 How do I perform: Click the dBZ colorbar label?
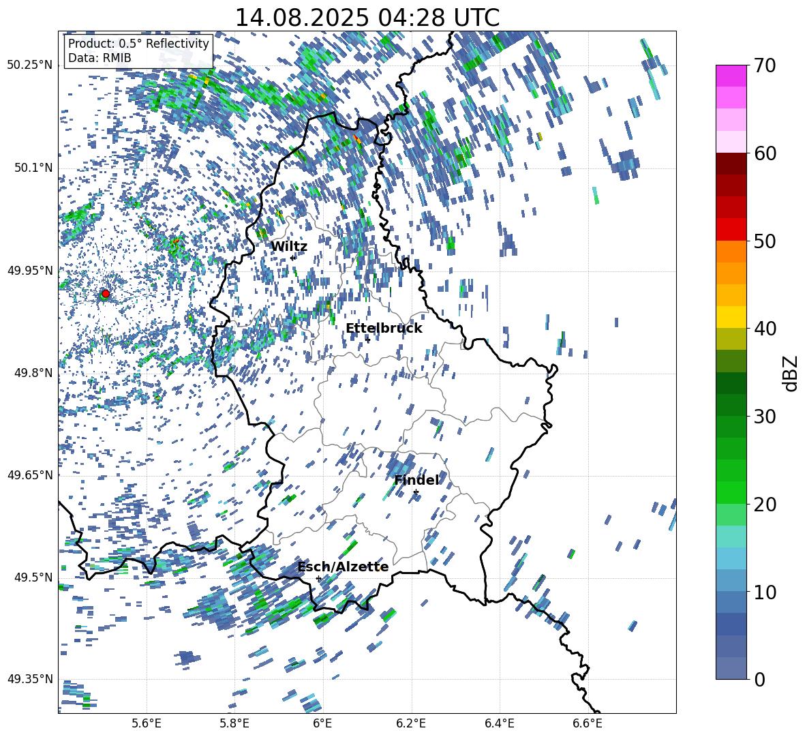coord(791,373)
